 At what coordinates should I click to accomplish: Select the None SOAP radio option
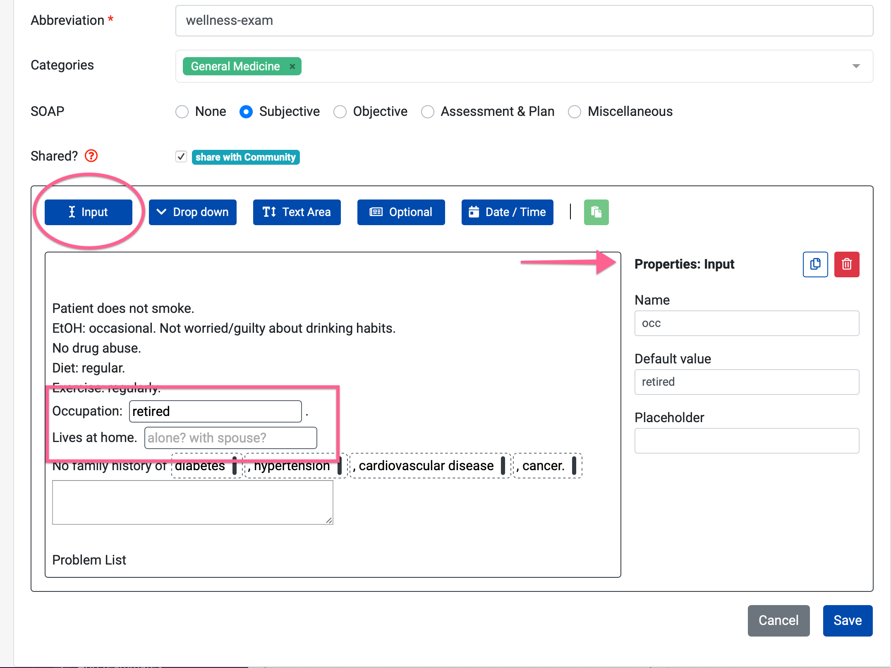182,112
